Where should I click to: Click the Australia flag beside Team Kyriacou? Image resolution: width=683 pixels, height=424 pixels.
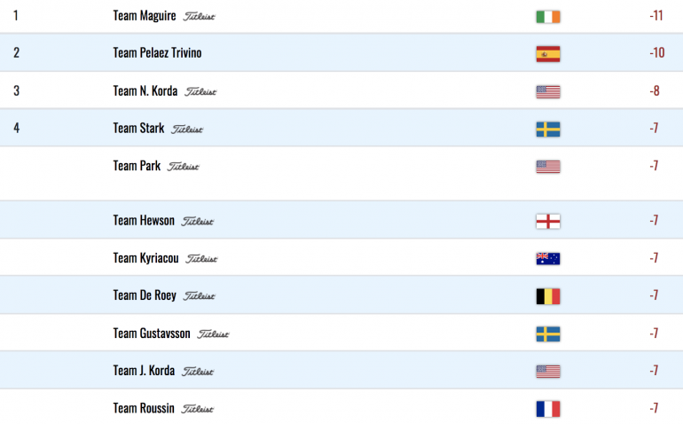pos(548,259)
